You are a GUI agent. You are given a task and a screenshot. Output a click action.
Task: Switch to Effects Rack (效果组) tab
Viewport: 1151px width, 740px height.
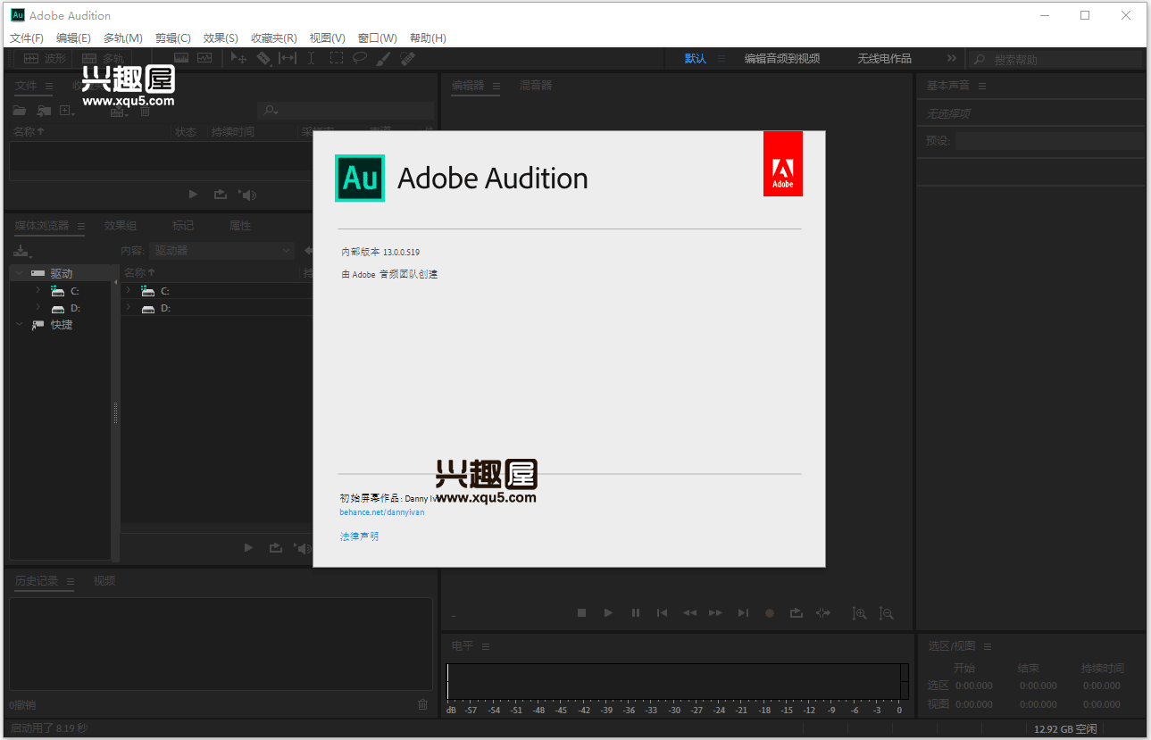(x=121, y=226)
